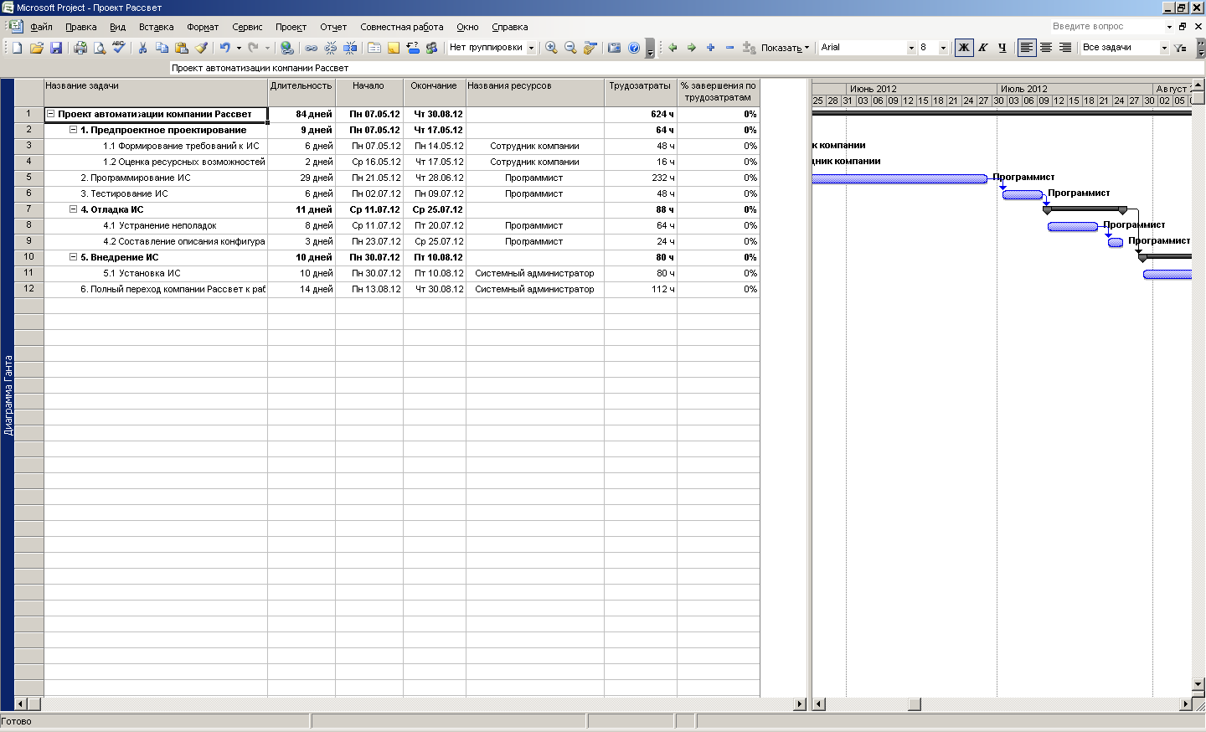Viewport: 1206px width, 732px height.
Task: Click the Gantt chart horizontal scrollbar thumb
Action: coord(915,704)
